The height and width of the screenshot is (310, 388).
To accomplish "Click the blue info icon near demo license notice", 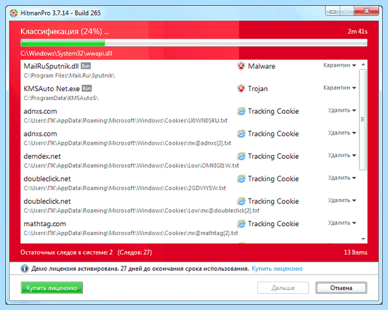I will coord(25,269).
